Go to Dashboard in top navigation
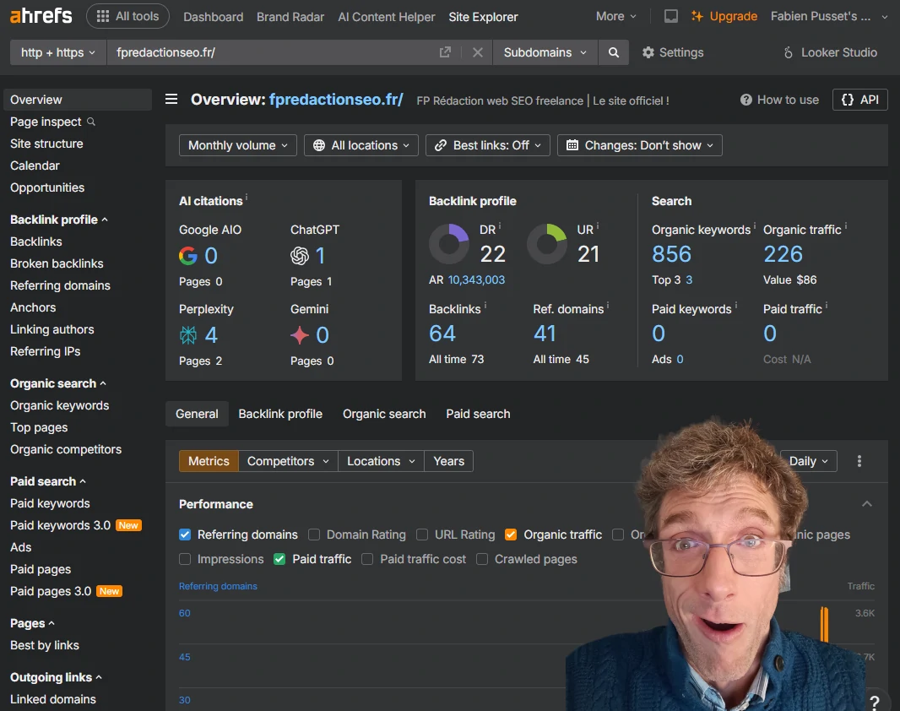The image size is (900, 711). 213,17
